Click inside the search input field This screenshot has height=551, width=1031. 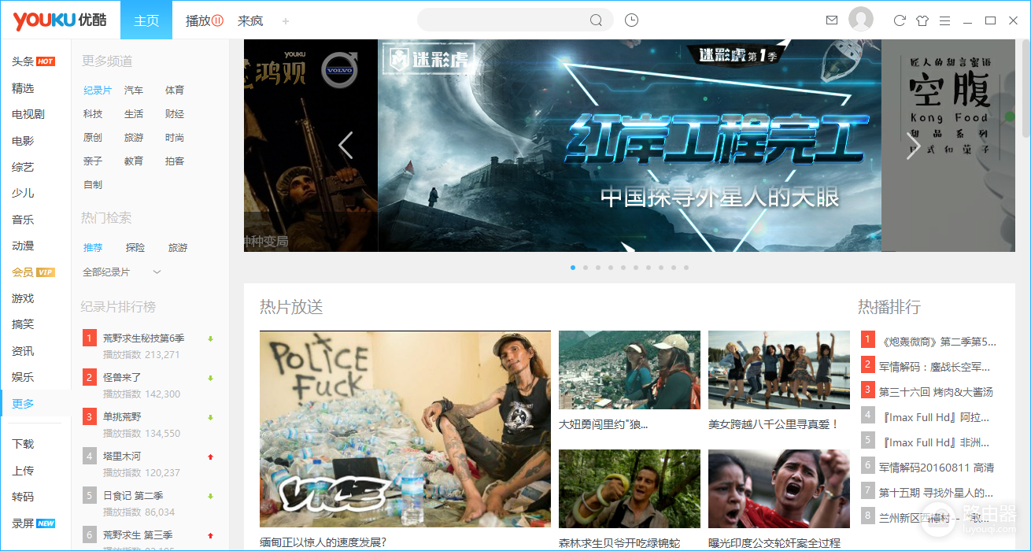point(504,20)
